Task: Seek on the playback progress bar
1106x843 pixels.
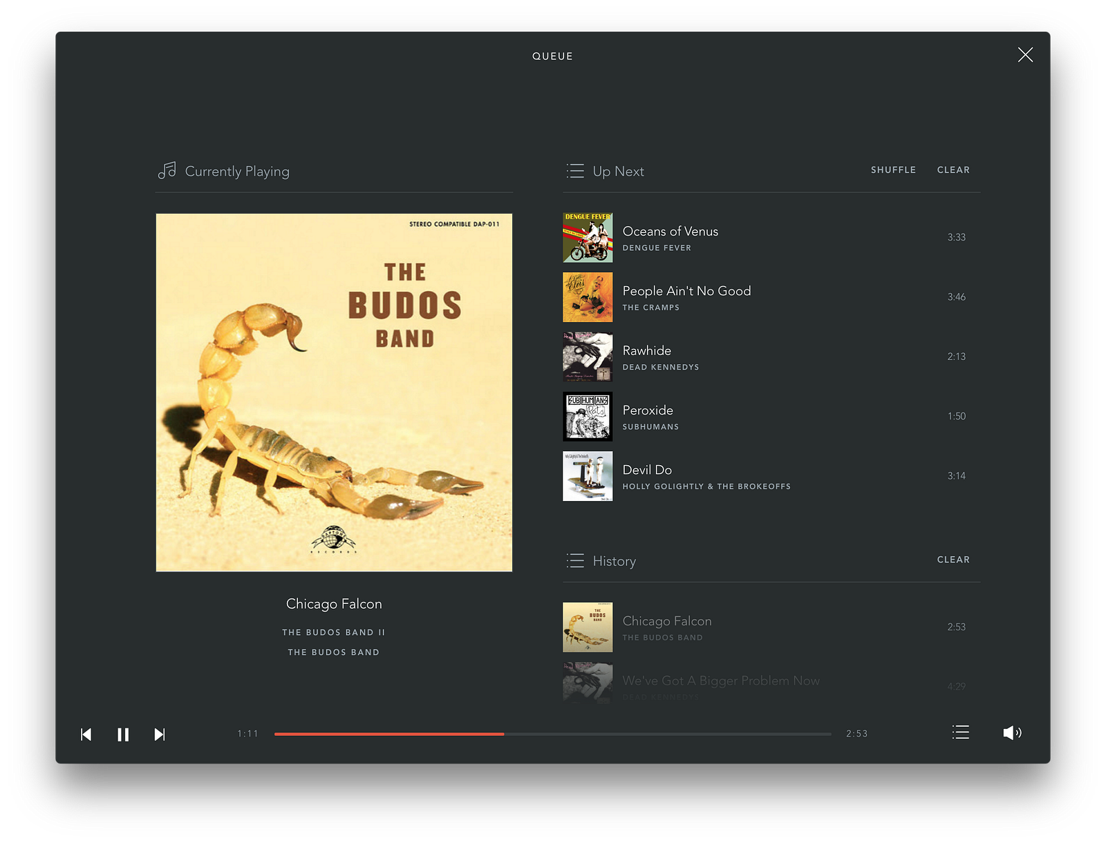Action: [553, 734]
